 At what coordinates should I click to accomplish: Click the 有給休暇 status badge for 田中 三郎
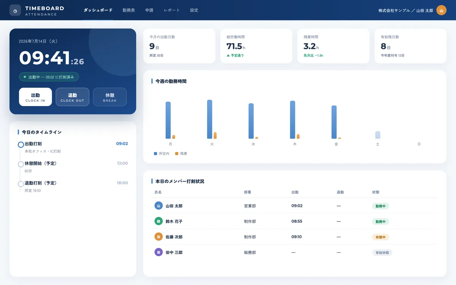click(382, 252)
